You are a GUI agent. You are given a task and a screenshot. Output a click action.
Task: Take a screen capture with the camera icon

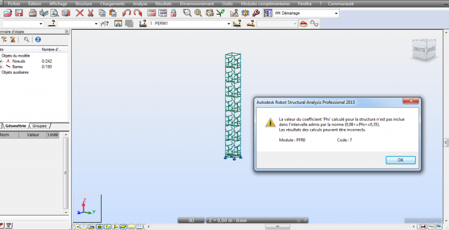click(66, 13)
